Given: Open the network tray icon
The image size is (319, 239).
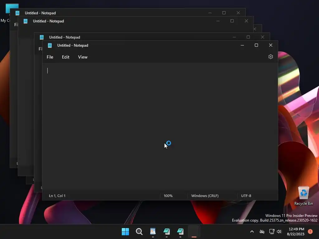Looking at the screenshot, I should pos(272,232).
